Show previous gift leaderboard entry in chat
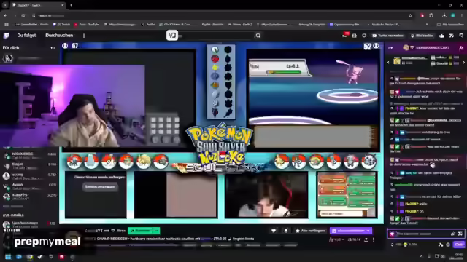Image resolution: width=467 pixels, height=262 pixels. pos(388,63)
